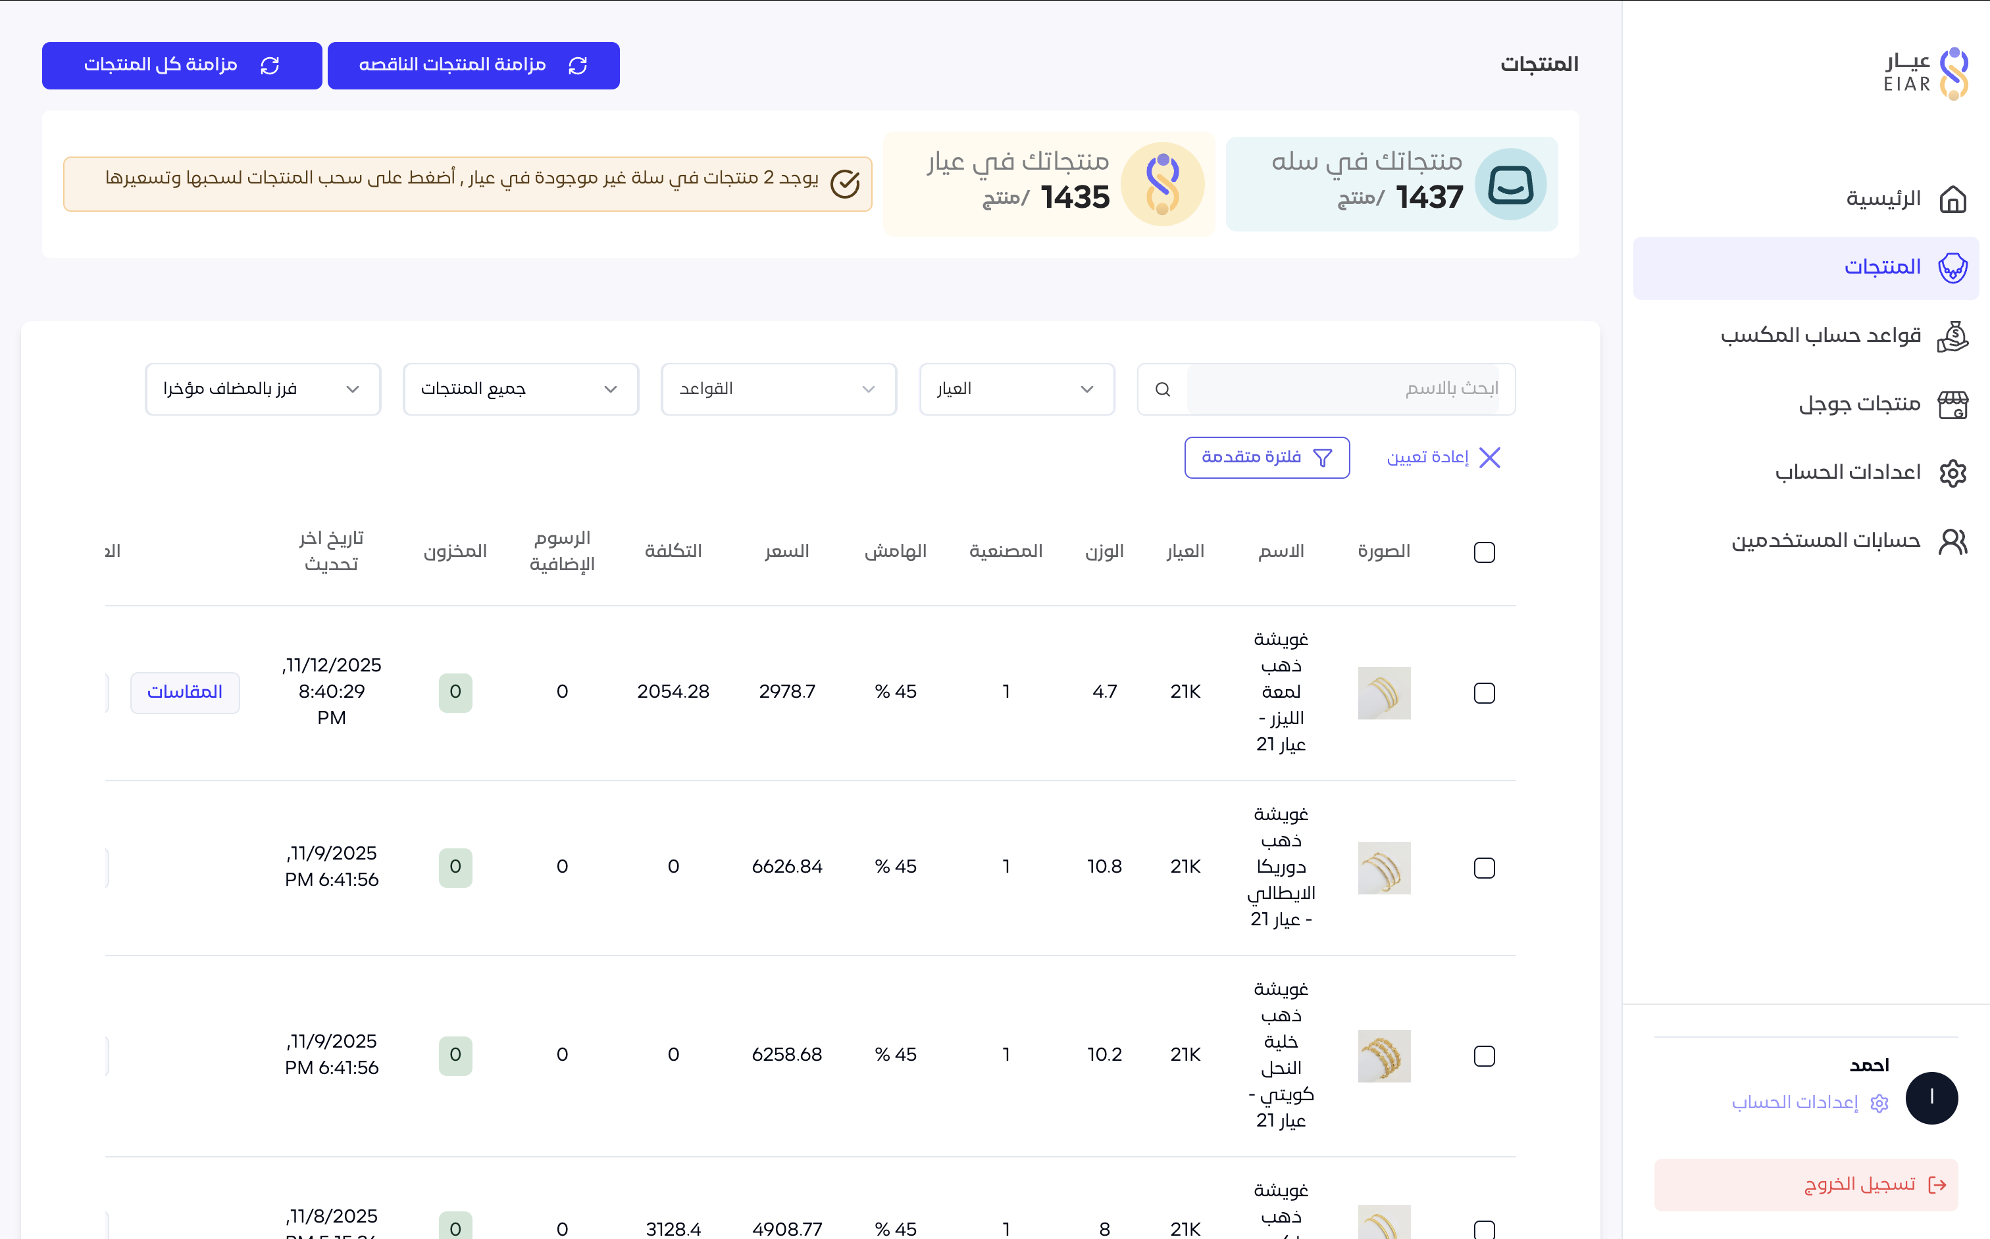Select the checkbox for the 10.8 weight row
This screenshot has height=1239, width=1990.
click(1483, 868)
